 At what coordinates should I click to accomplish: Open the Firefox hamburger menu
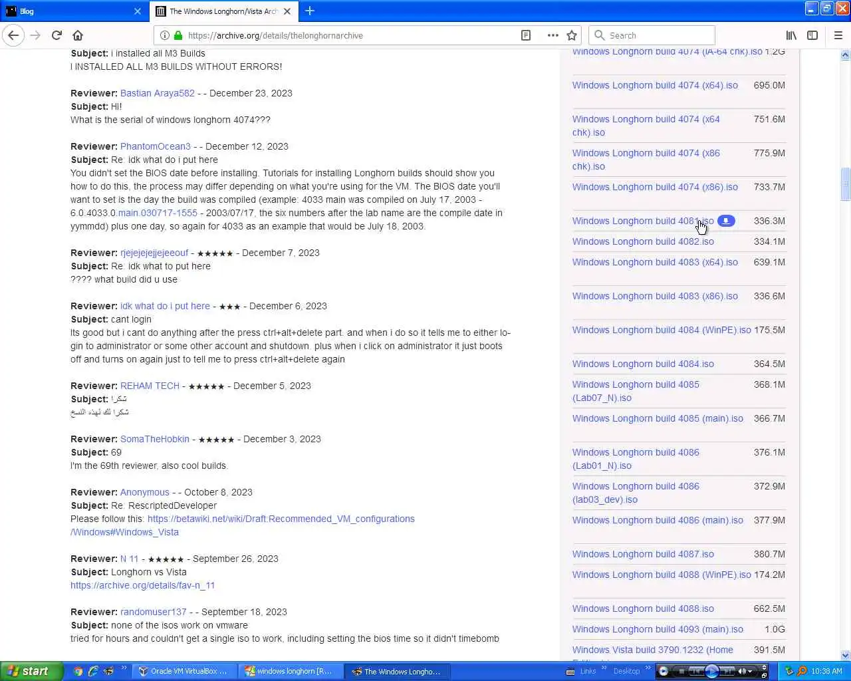[838, 35]
